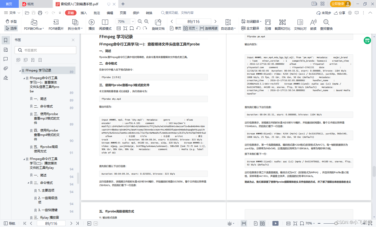376x227 pixels.
Task: Toggle 双页 two-page view
Action: (x=190, y=28)
